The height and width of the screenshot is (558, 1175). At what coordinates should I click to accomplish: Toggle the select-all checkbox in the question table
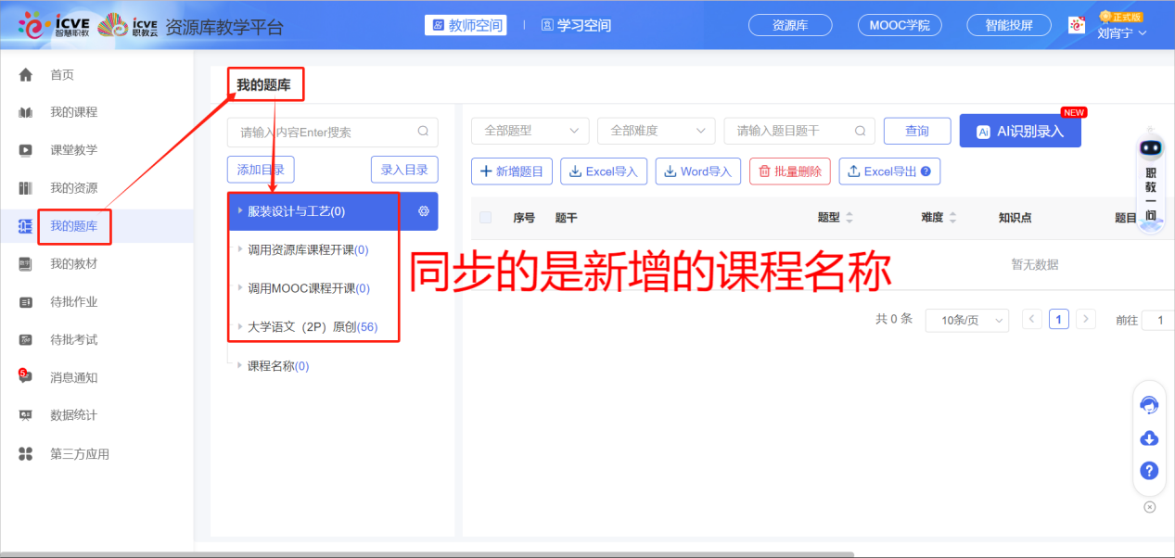point(485,217)
